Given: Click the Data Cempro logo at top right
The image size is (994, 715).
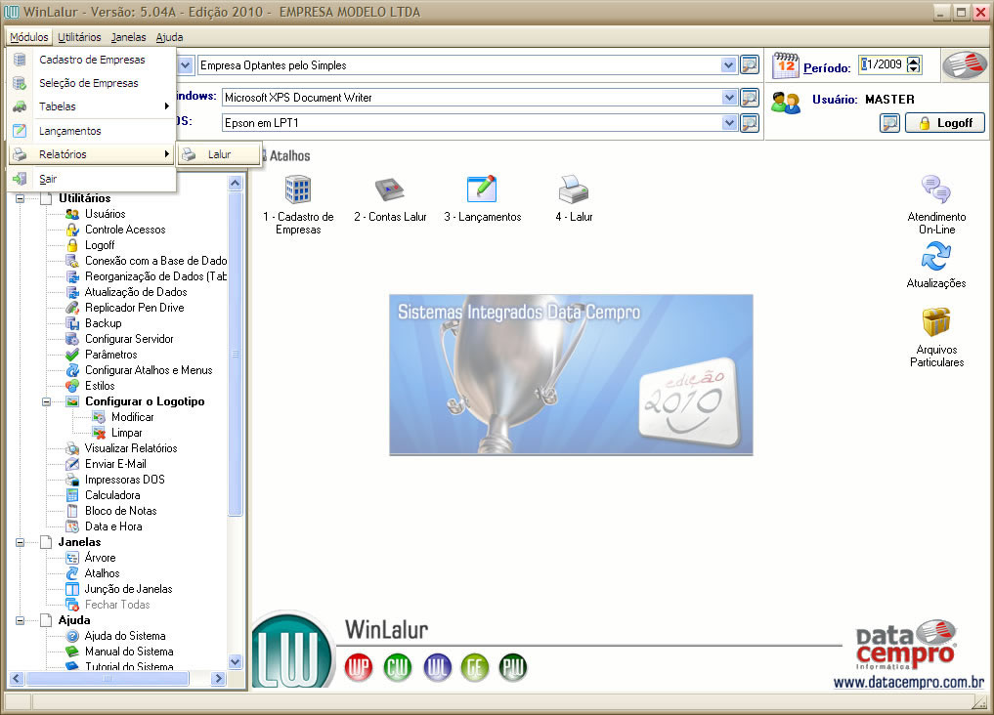Looking at the screenshot, I should point(965,64).
